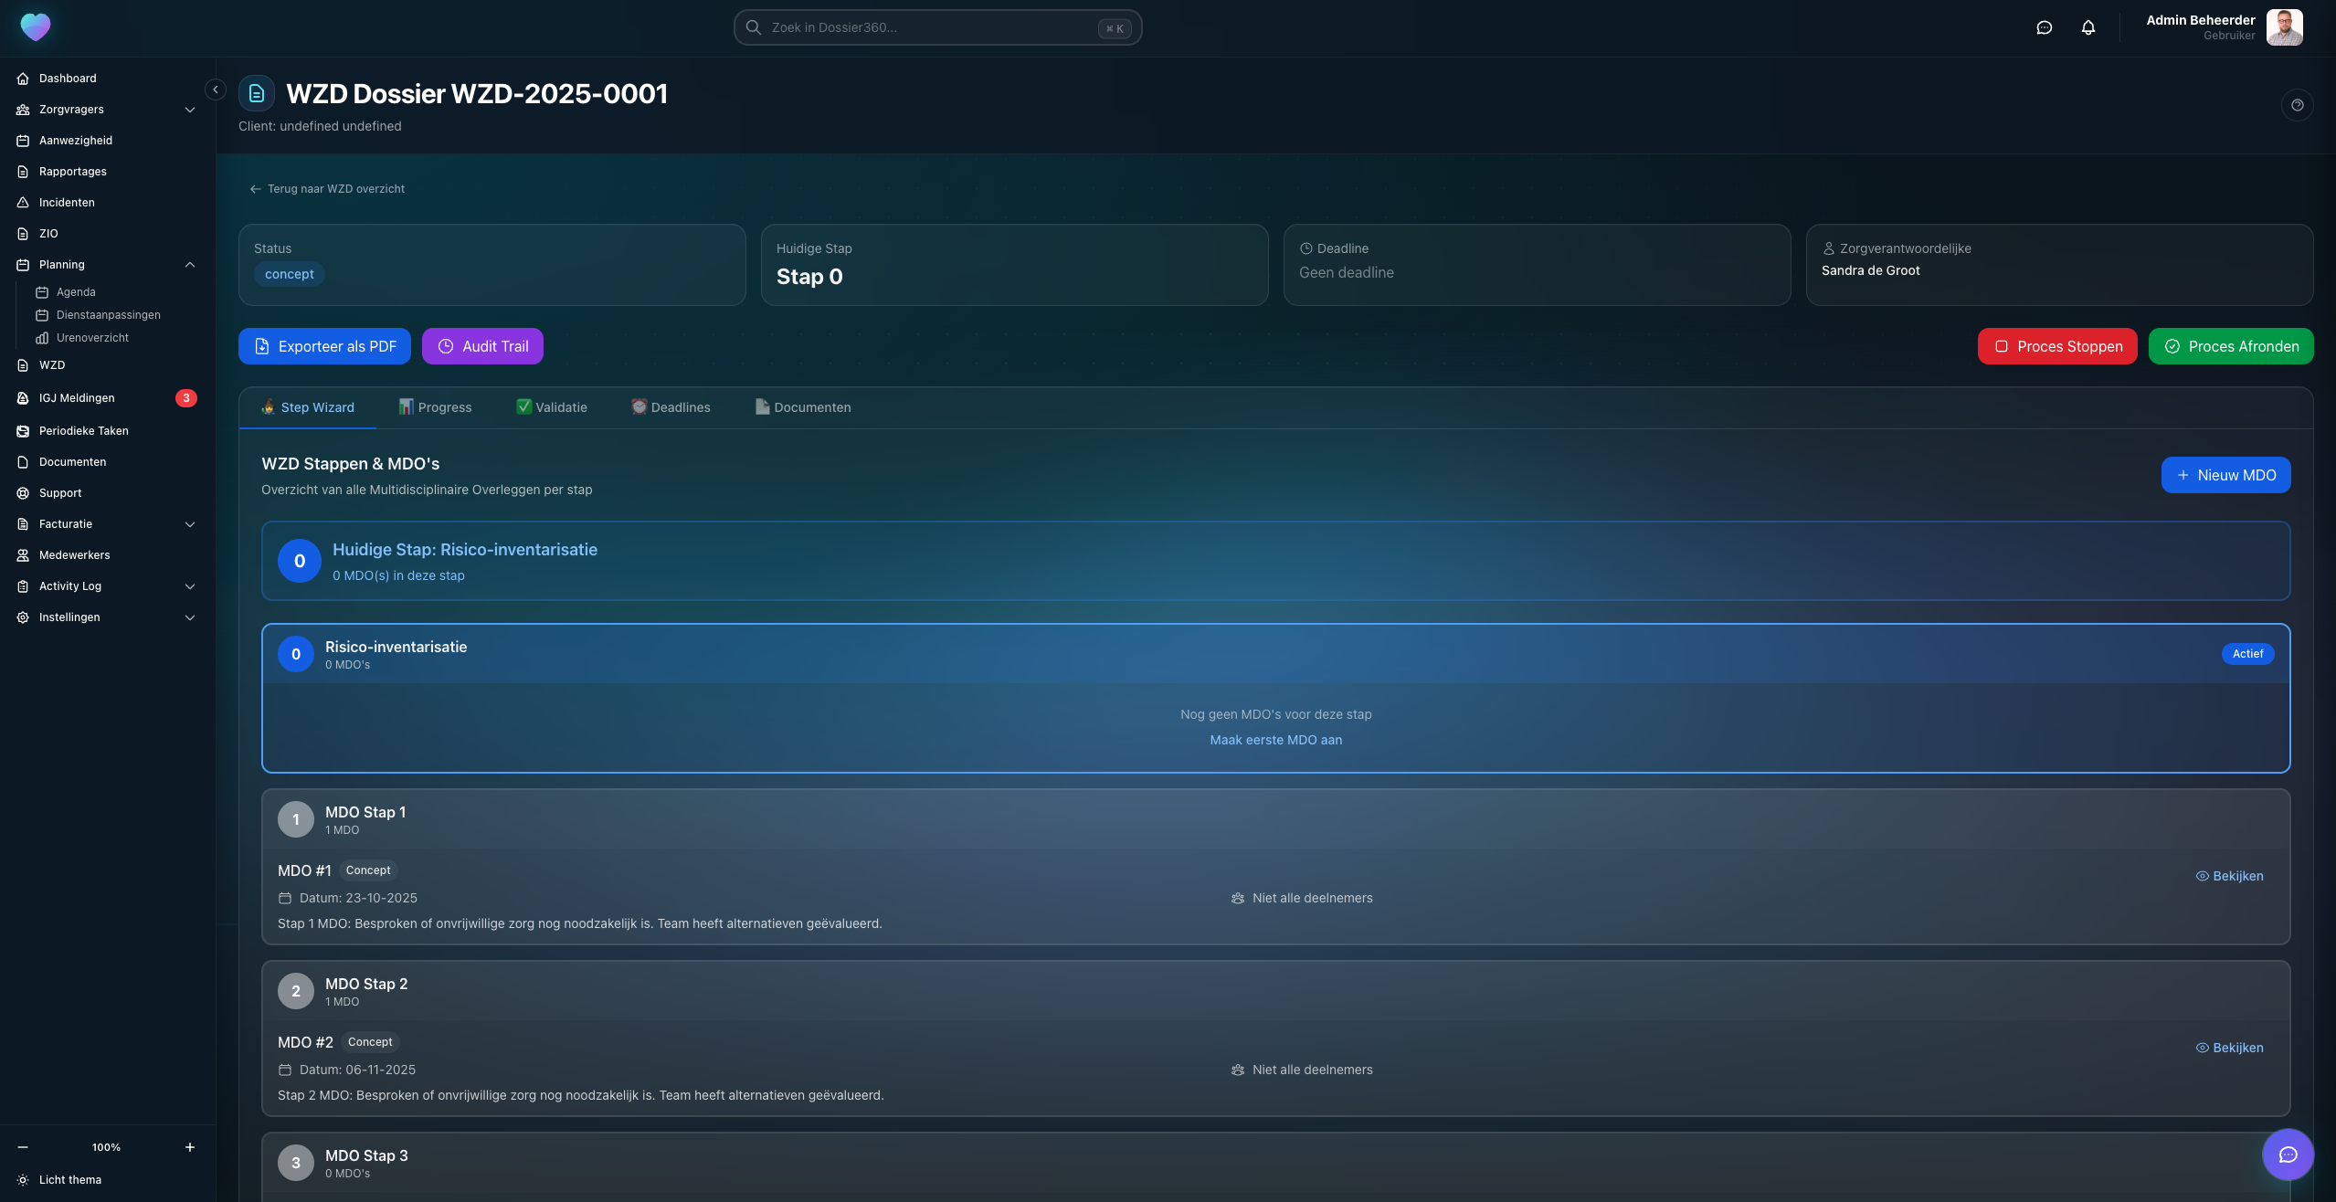
Task: View MDO #1 via Bekijken
Action: pyautogui.click(x=2229, y=876)
